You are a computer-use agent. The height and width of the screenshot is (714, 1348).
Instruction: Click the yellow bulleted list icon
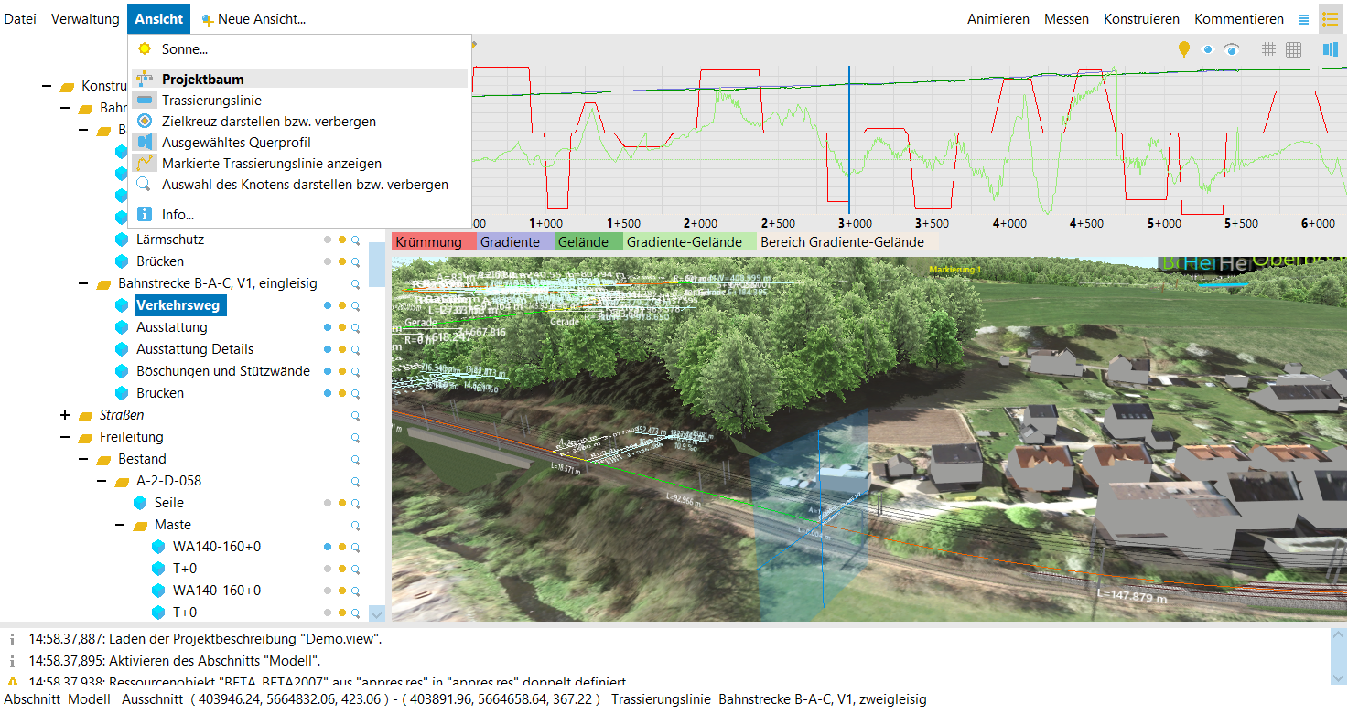[x=1330, y=19]
